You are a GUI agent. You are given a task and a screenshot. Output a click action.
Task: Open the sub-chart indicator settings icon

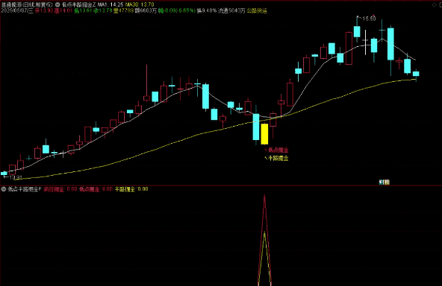[4, 189]
